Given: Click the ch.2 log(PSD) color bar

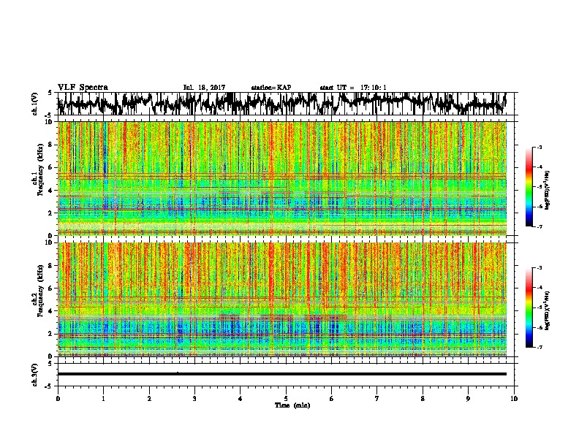Looking at the screenshot, I should tap(529, 307).
